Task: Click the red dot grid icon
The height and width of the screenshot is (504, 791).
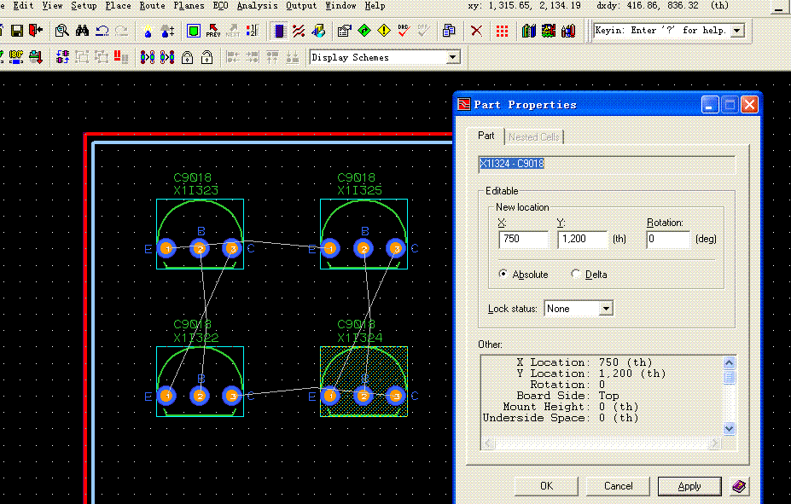Action: (x=503, y=31)
